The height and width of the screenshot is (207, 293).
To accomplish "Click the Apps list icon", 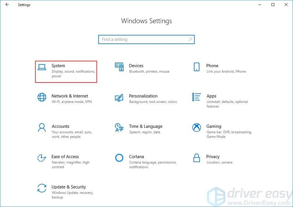I will coord(197,97).
